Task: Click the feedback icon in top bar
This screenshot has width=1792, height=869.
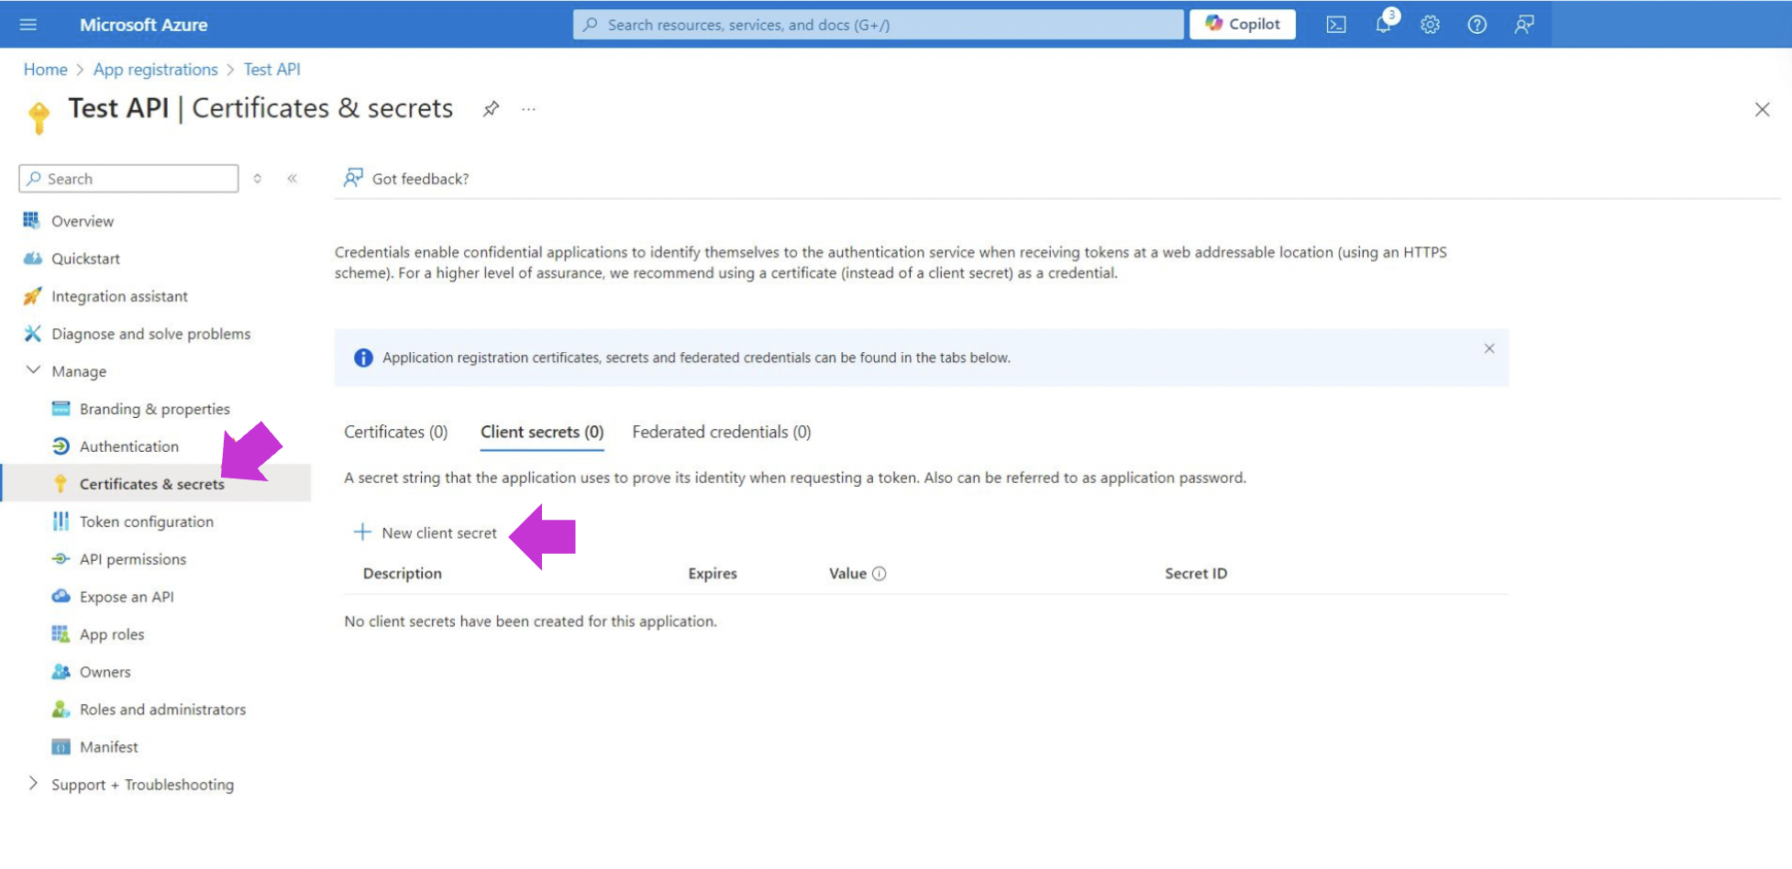Action: point(1524,25)
